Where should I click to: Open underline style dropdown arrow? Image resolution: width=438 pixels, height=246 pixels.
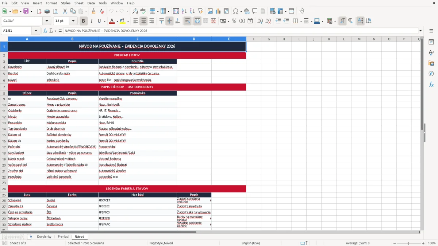click(x=104, y=21)
